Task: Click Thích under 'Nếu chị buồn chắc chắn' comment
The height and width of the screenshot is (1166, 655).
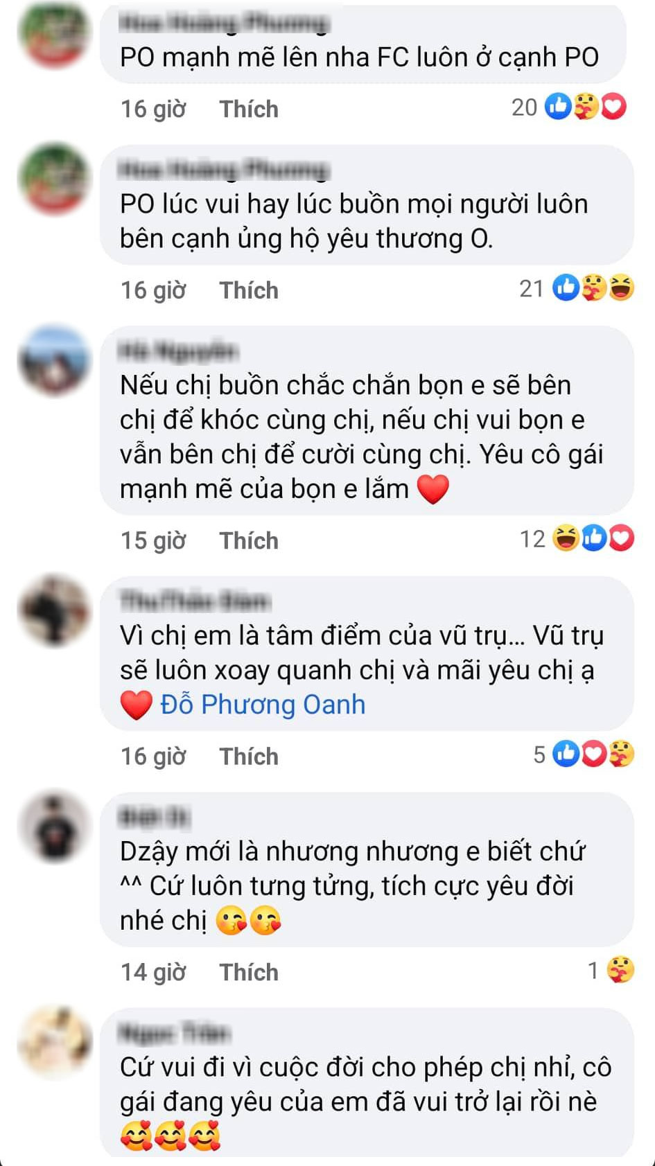Action: tap(249, 540)
